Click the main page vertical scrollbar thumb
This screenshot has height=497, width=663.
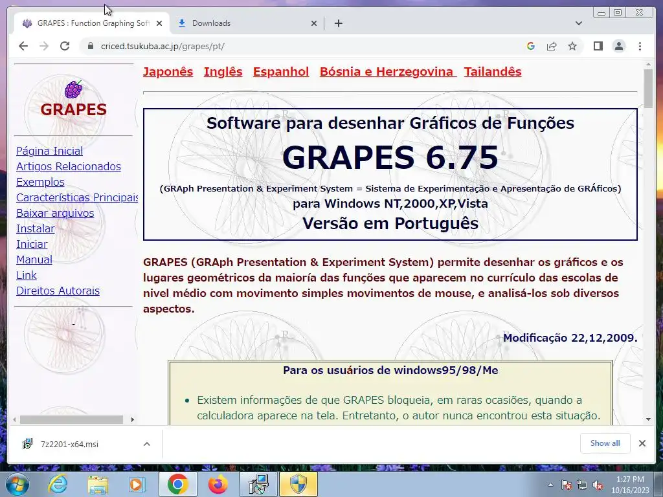pos(648,89)
